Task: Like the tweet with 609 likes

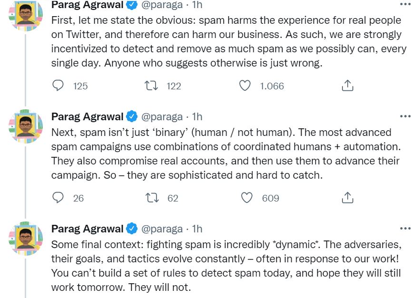Action: 247,198
